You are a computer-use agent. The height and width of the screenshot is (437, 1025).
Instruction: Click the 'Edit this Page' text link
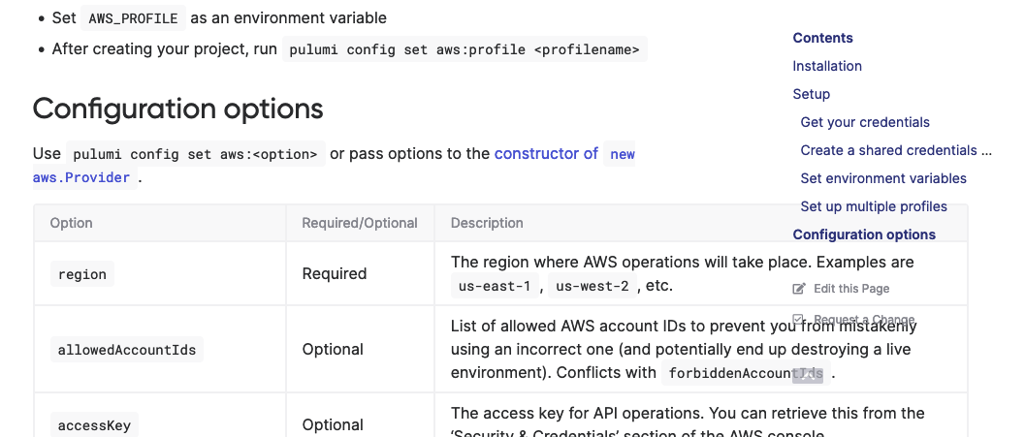851,289
